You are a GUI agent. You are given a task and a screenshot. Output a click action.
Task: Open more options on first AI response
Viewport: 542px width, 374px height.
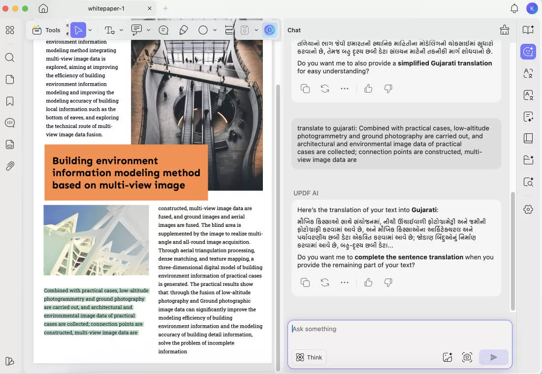(x=345, y=89)
